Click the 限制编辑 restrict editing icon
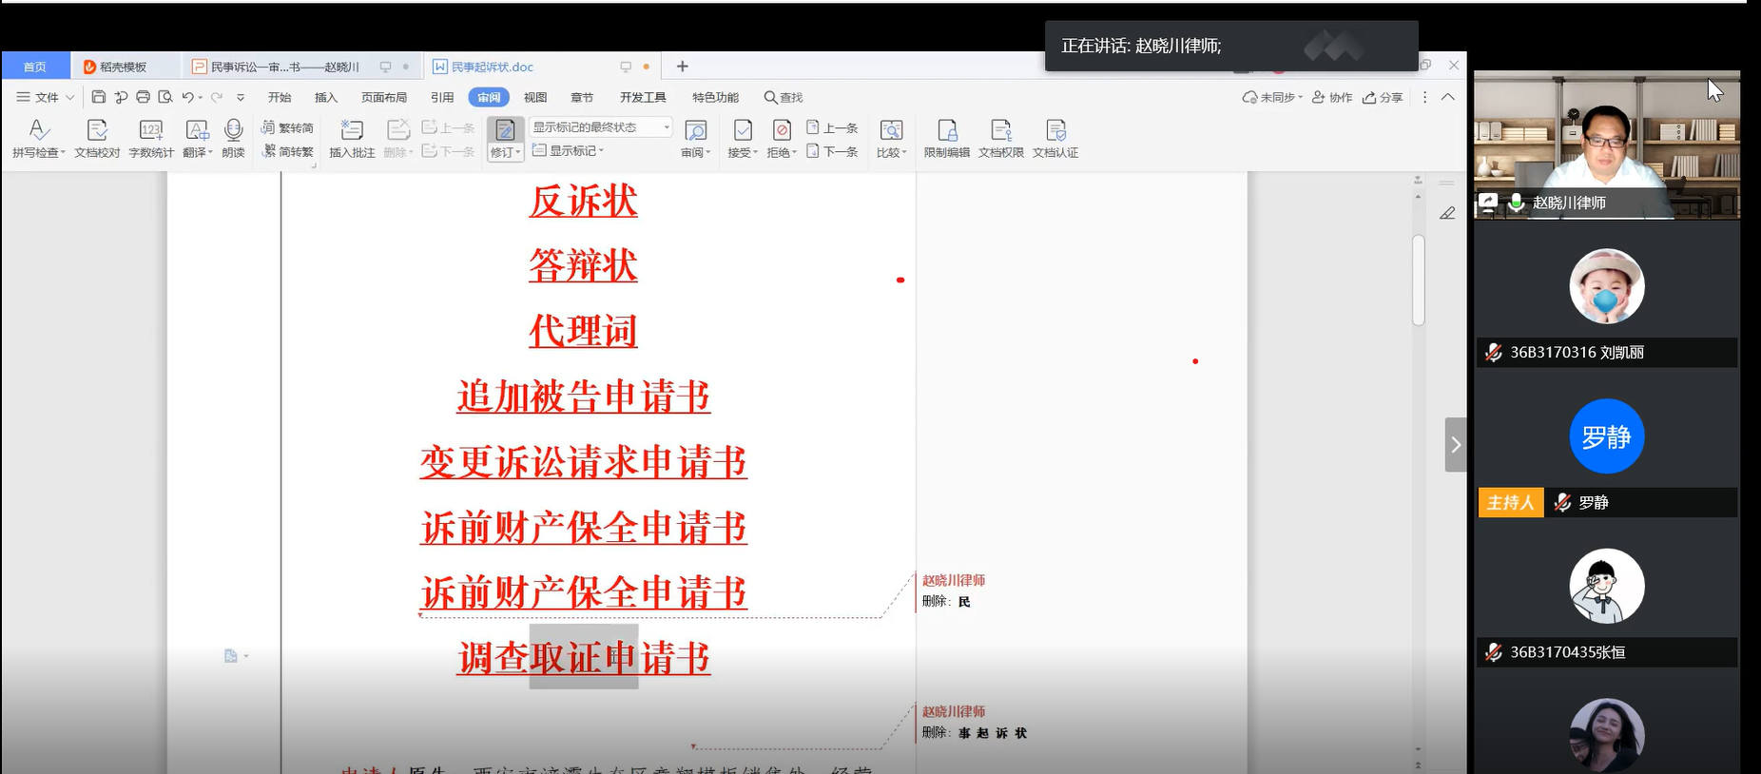The image size is (1761, 774). click(947, 138)
